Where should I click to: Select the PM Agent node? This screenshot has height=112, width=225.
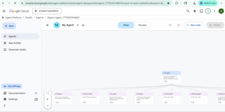(63, 98)
